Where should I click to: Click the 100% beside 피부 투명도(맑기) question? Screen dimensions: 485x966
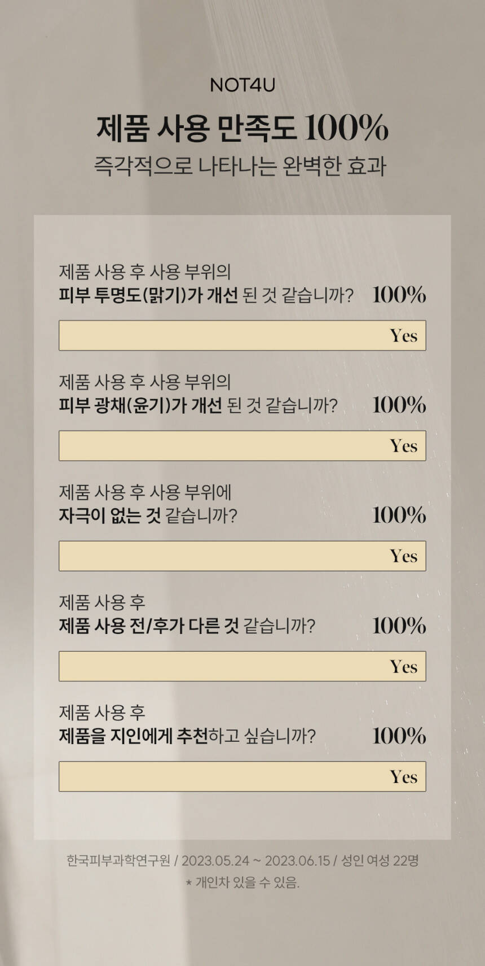tap(399, 295)
